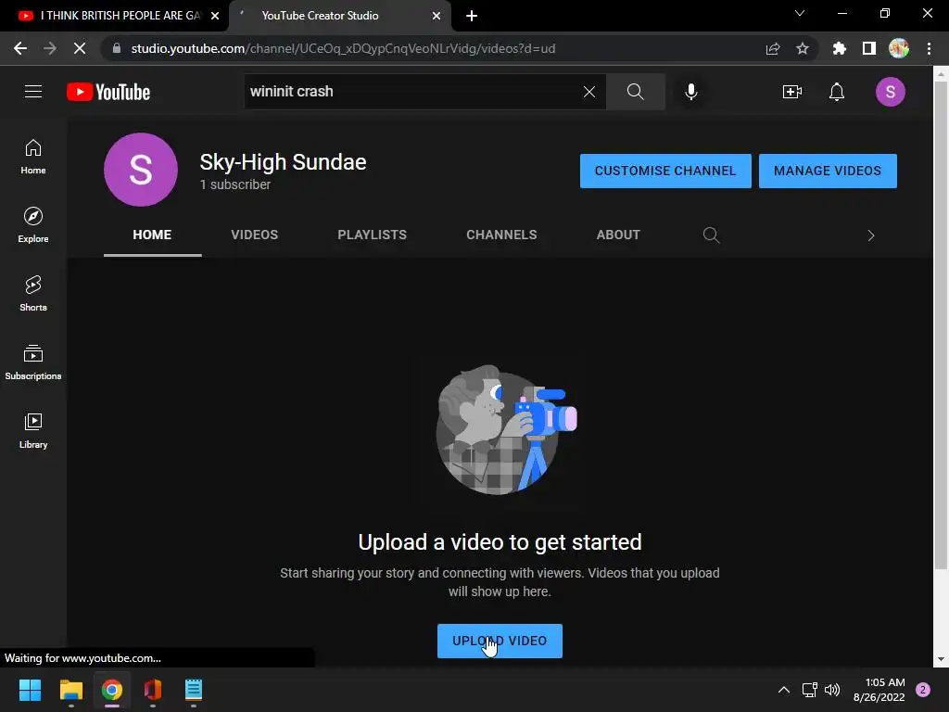
Task: Go to Home in the left sidebar
Action: 33,157
